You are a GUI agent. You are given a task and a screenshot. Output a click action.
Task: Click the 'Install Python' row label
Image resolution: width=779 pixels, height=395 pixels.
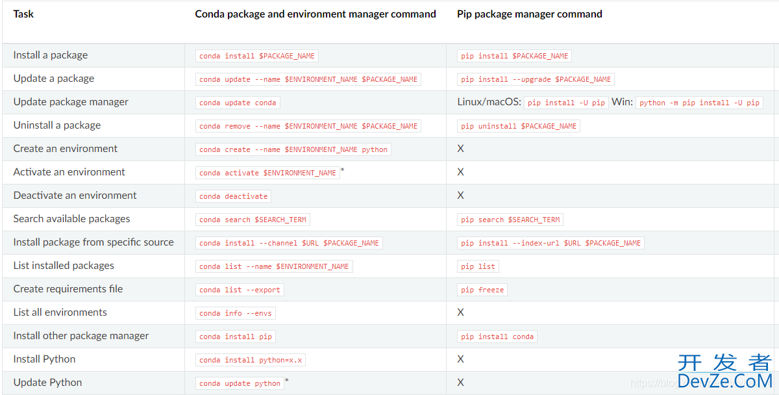point(44,359)
